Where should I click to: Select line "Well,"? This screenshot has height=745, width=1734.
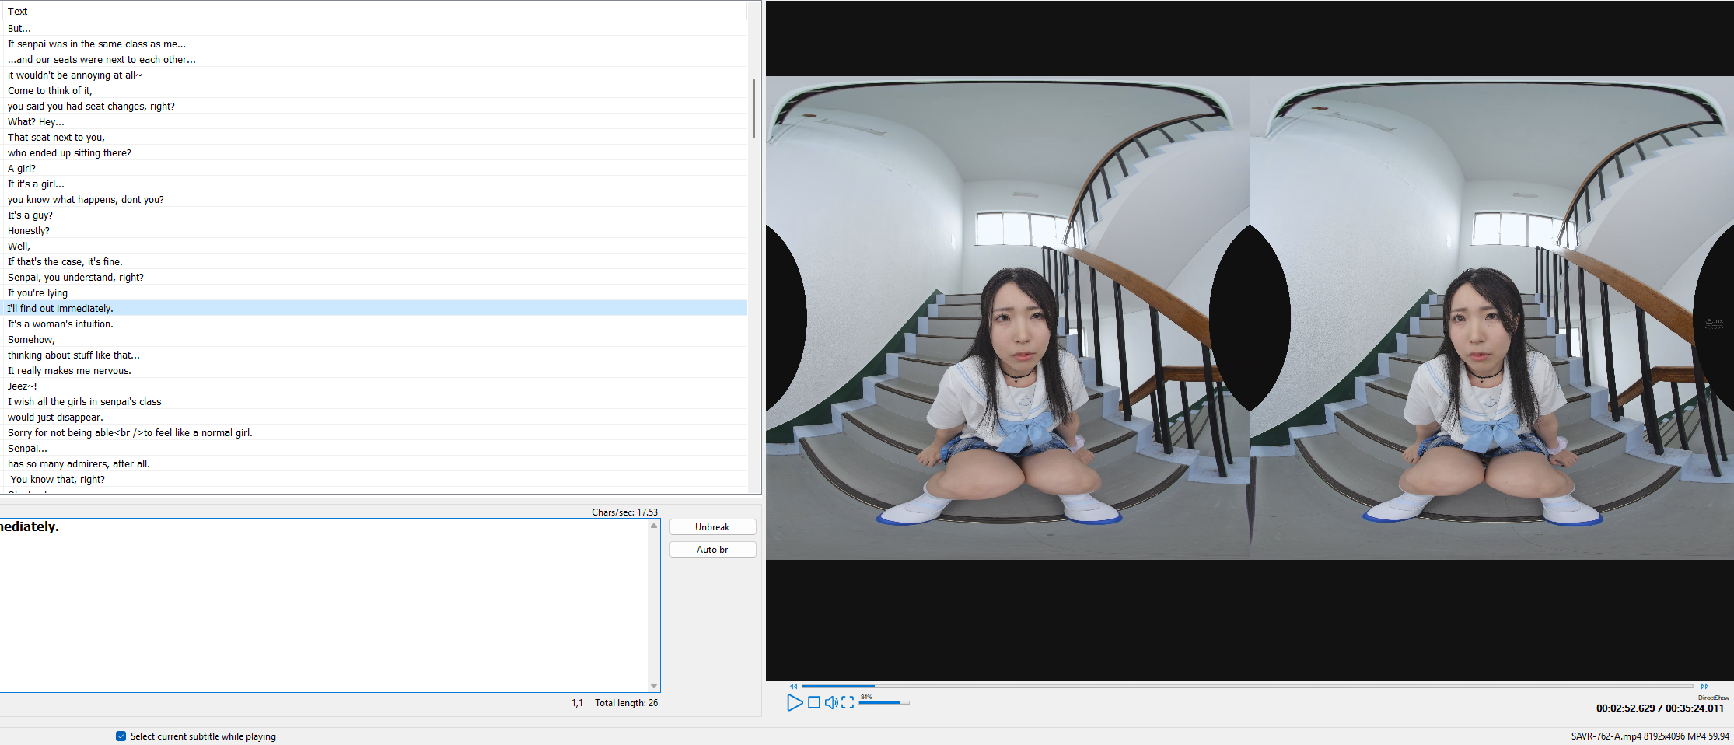coord(375,247)
